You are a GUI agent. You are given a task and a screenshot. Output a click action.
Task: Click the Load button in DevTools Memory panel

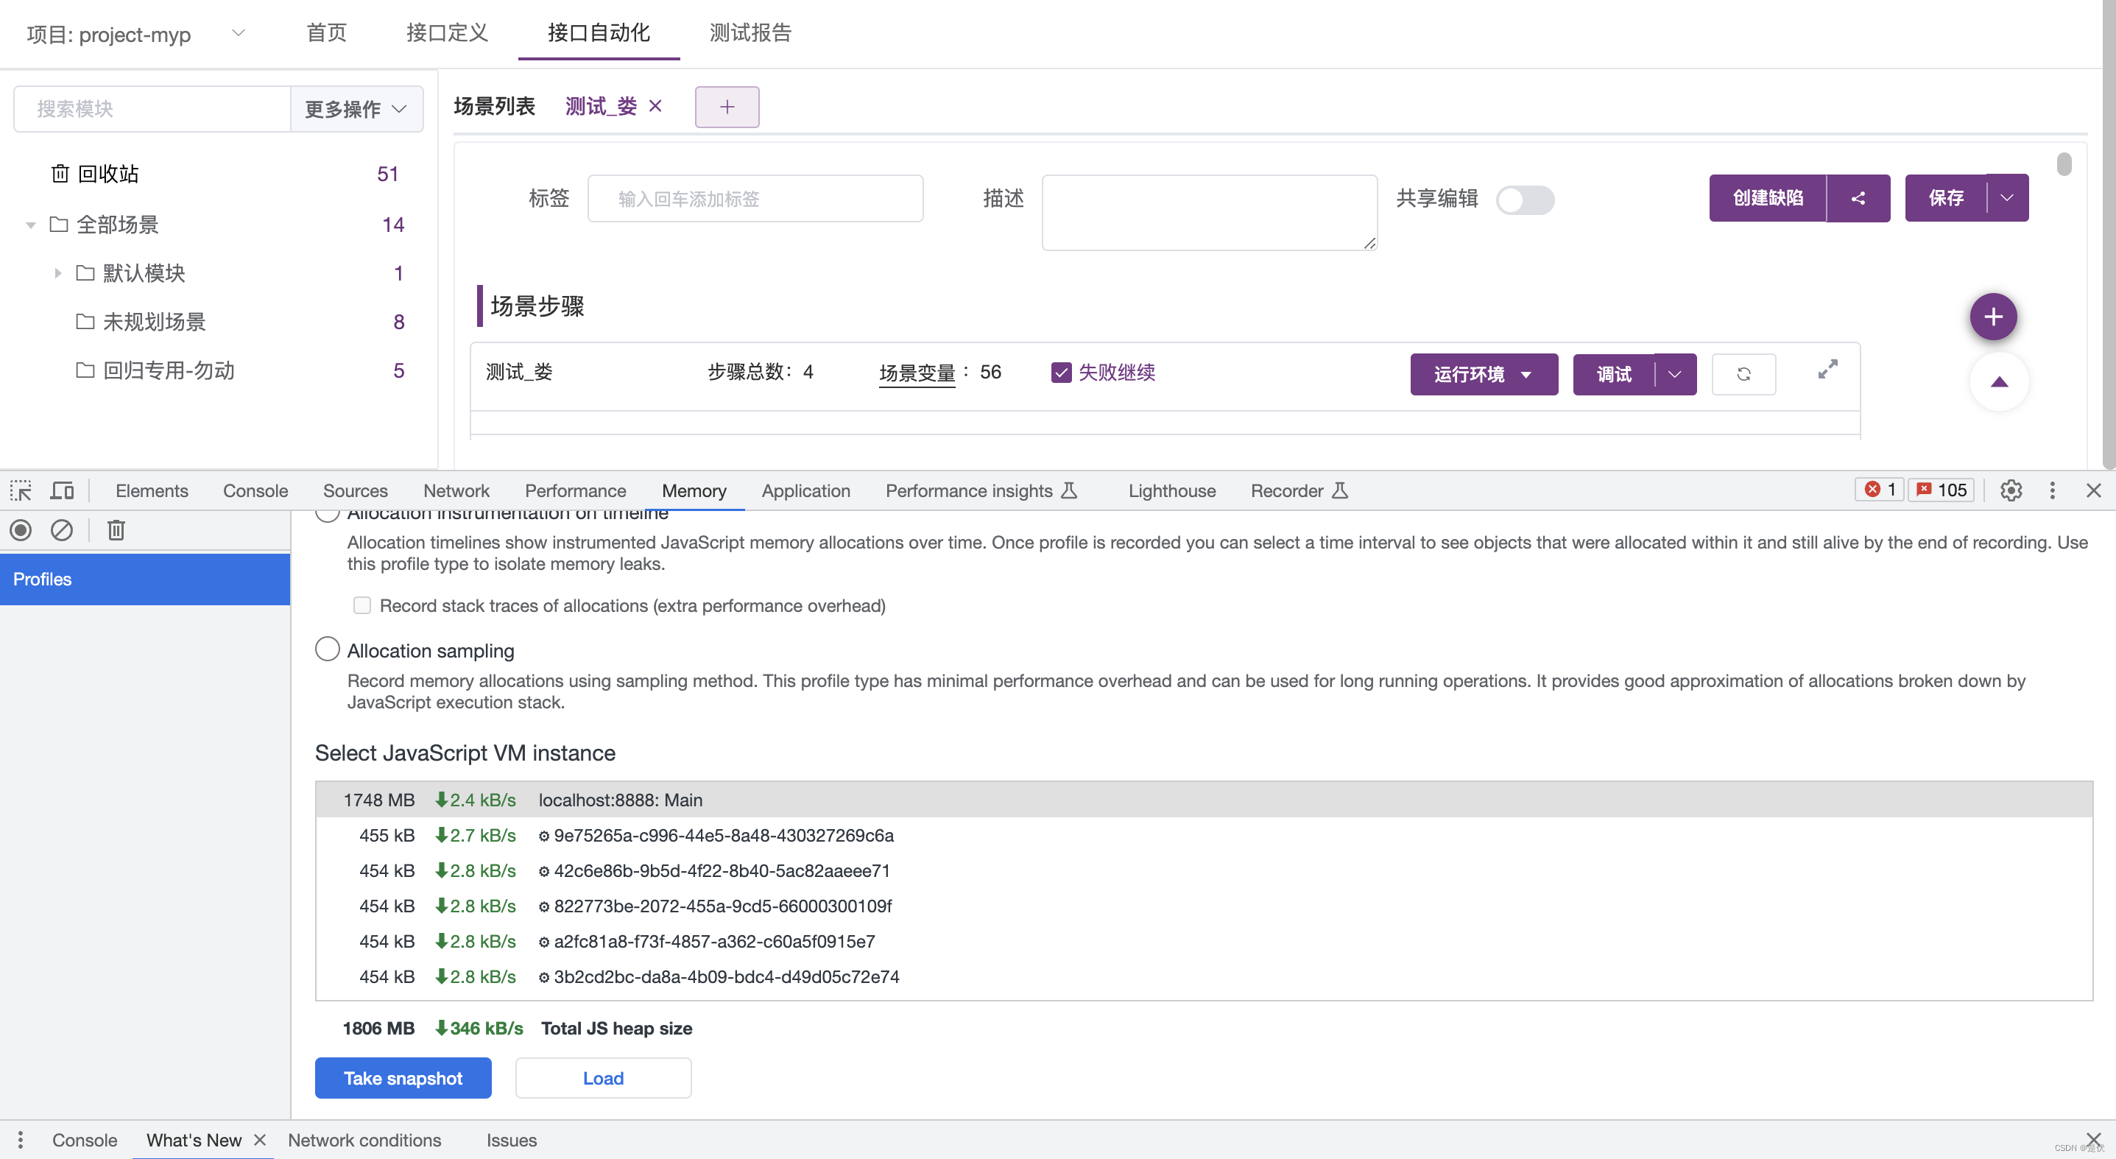point(604,1078)
